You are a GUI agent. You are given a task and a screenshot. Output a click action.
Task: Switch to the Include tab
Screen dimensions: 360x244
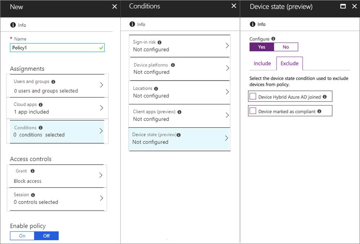click(x=262, y=63)
